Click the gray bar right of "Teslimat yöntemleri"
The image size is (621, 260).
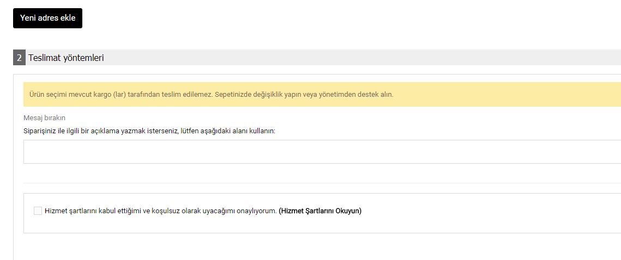click(x=363, y=58)
